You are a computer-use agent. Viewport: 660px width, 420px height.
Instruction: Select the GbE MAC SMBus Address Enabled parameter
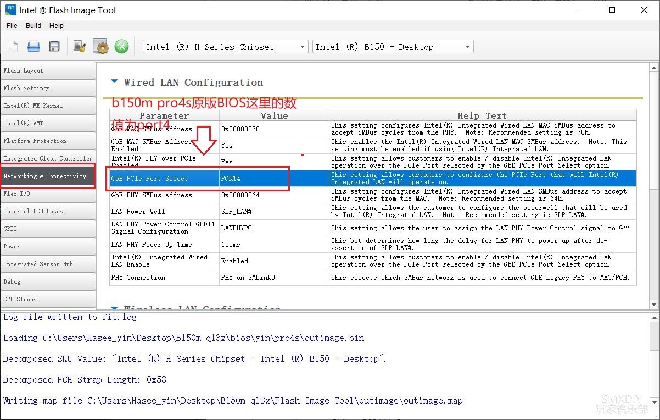(x=164, y=146)
